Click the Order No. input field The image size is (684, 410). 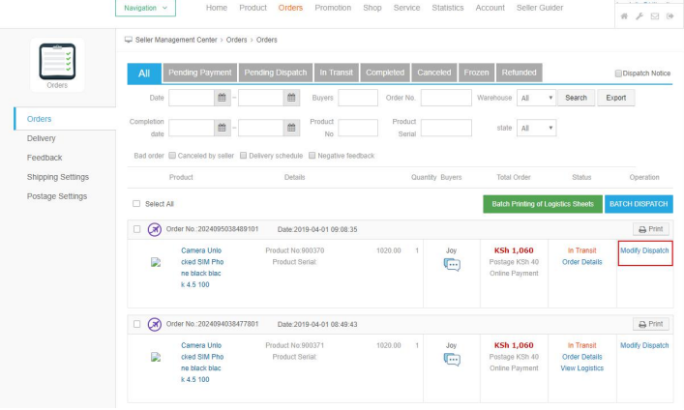point(446,98)
